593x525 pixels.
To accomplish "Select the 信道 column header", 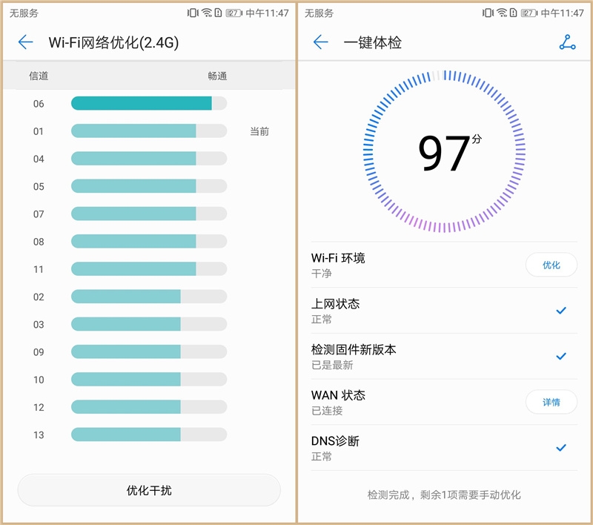I will pyautogui.click(x=39, y=75).
